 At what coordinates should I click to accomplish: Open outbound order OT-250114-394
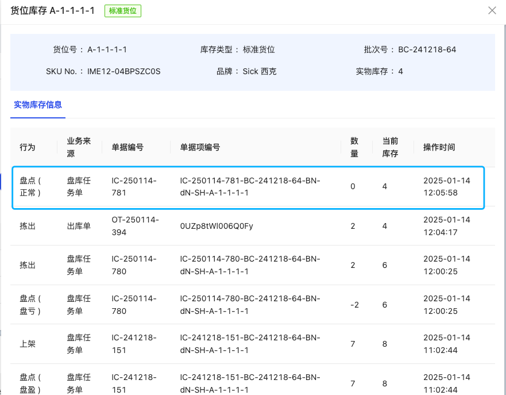coord(135,226)
